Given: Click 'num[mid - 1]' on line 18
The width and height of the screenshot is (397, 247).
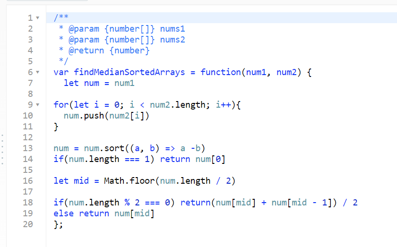Looking at the screenshot, I should point(302,203).
